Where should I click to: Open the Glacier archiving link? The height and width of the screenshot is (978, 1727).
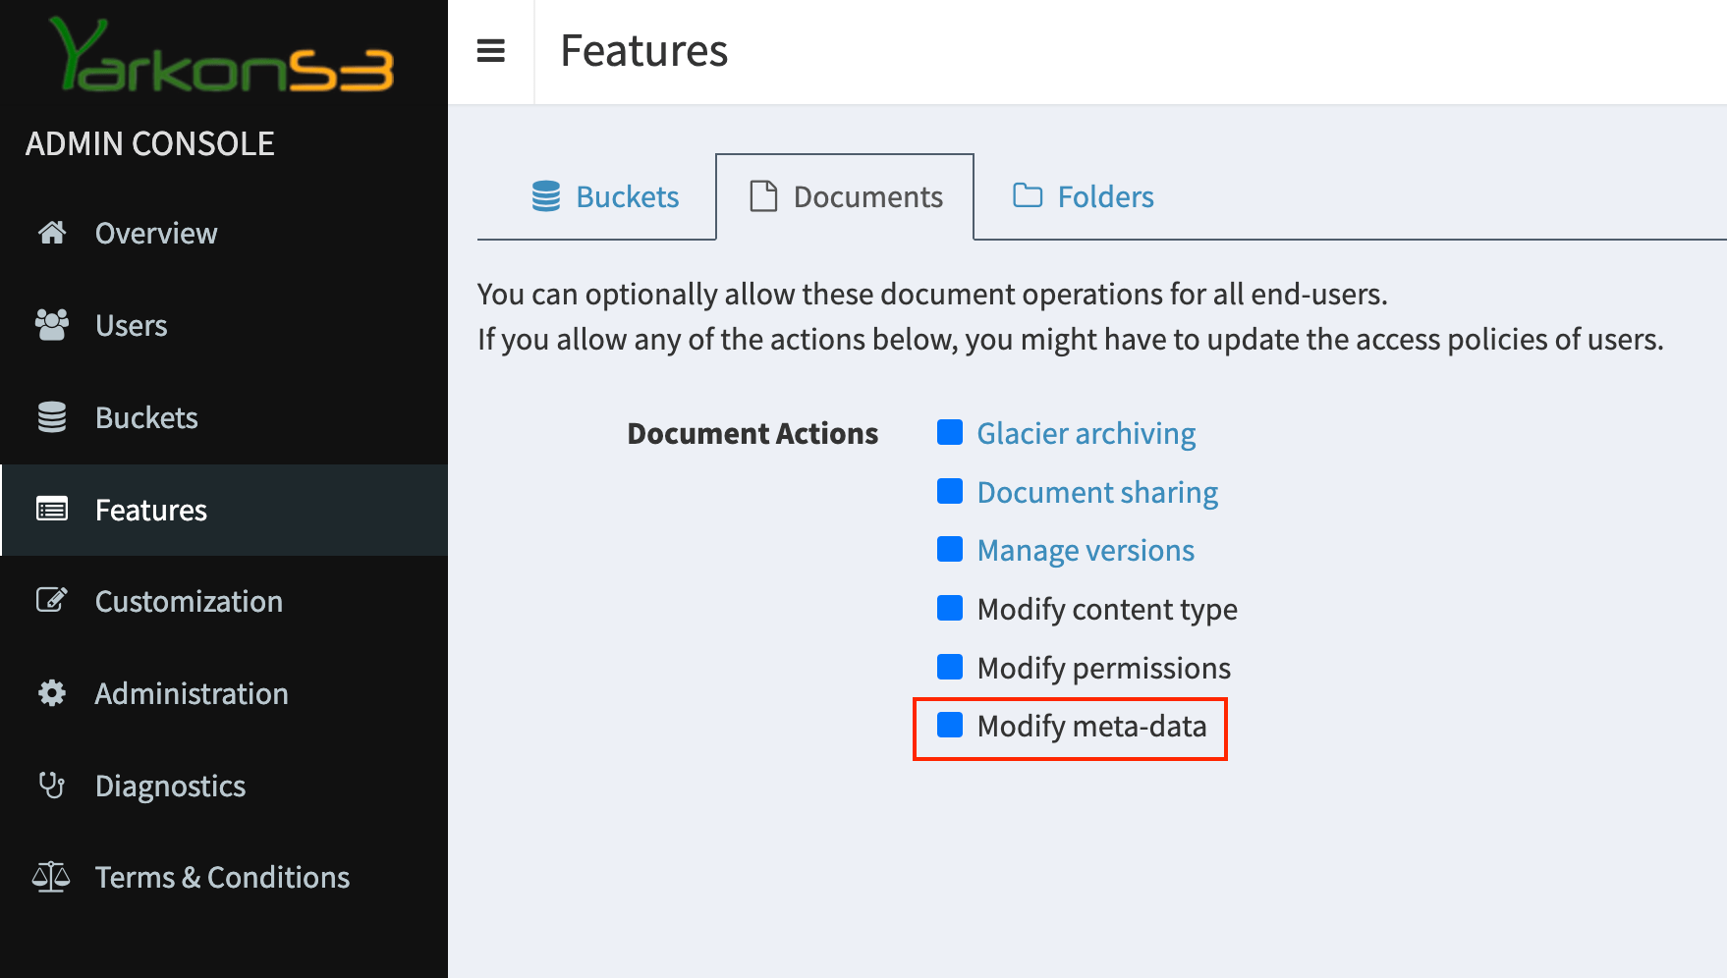pos(1086,433)
